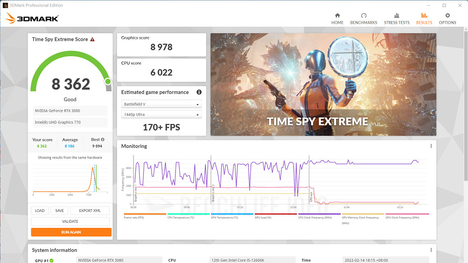Click Average score value 8 186

[70, 146]
